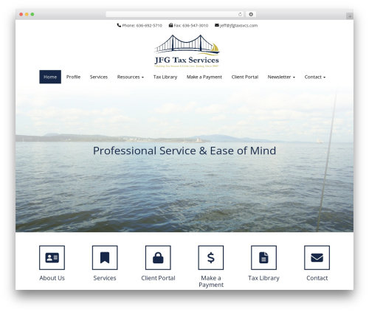The width and height of the screenshot is (369, 312).
Task: Click the Make a Payment dollar icon
Action: 211,257
